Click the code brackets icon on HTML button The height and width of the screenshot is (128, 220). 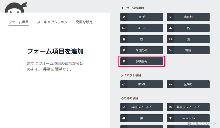pyautogui.click(x=124, y=84)
